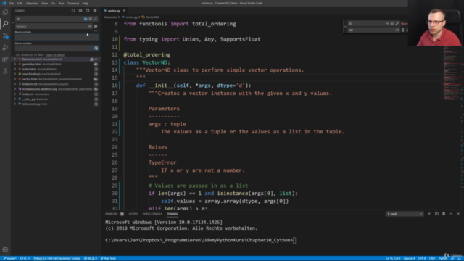Open the Manage gear settings
Viewport: 464px width, 261px height.
click(5, 249)
